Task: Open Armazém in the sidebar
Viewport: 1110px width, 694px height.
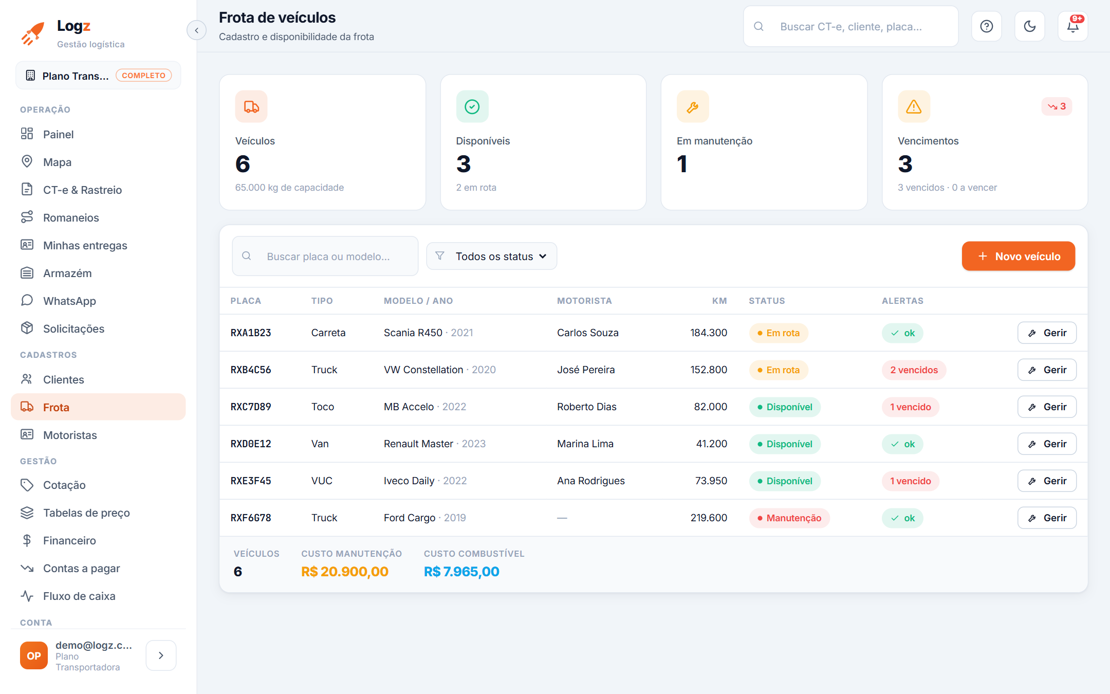Action: pos(98,273)
